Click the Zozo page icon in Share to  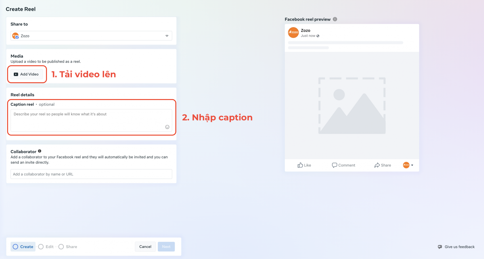tap(15, 36)
